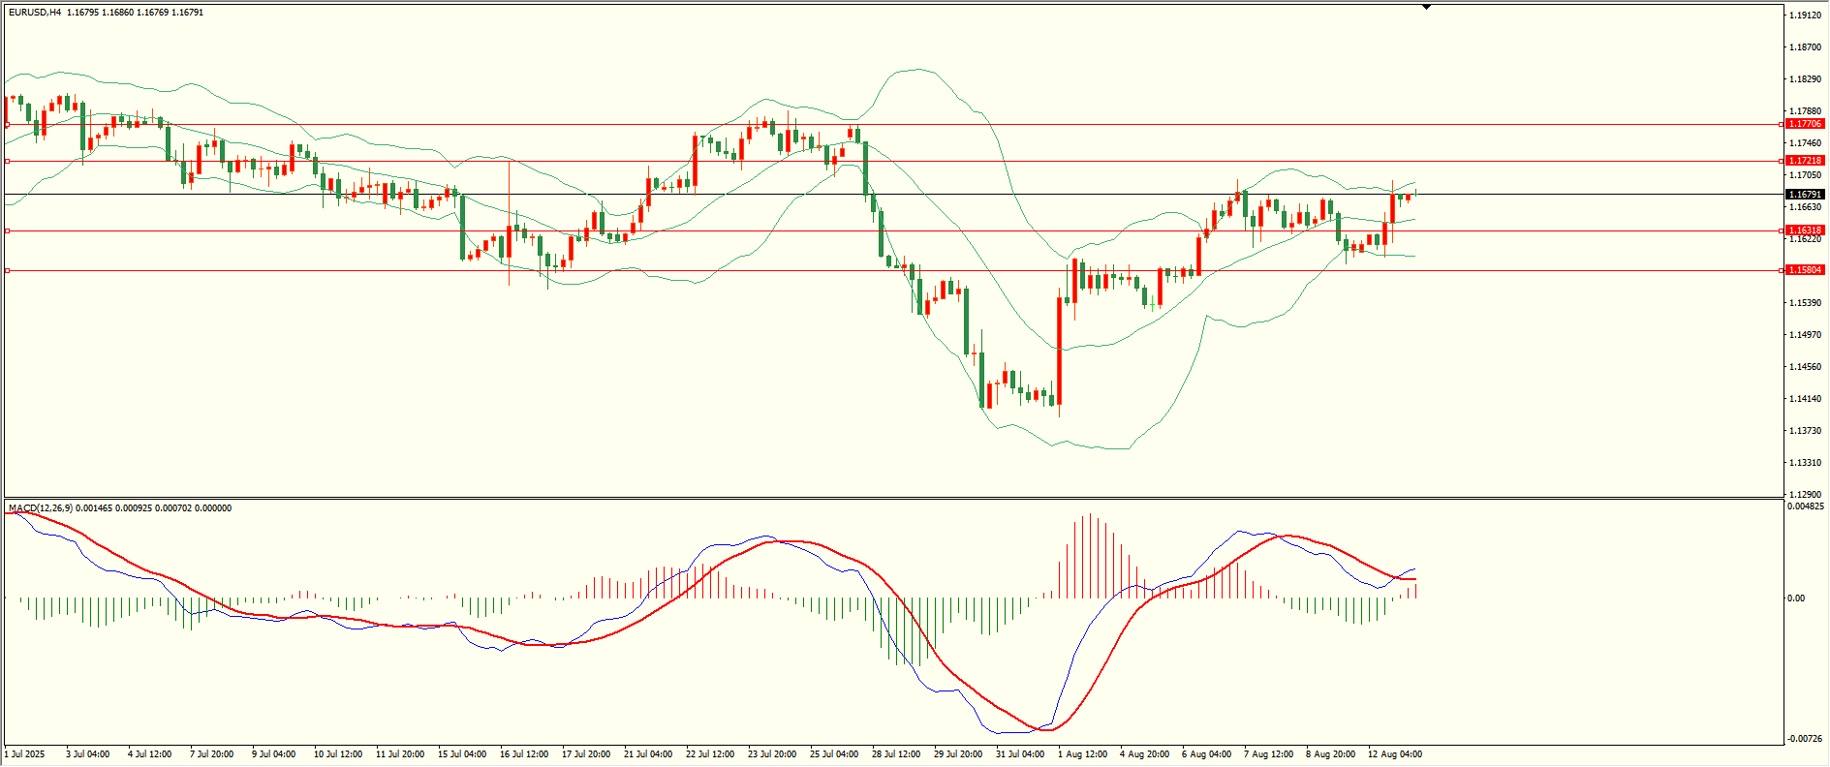Click time axis label 15 Jul 04:00
The height and width of the screenshot is (767, 1830).
tap(462, 754)
